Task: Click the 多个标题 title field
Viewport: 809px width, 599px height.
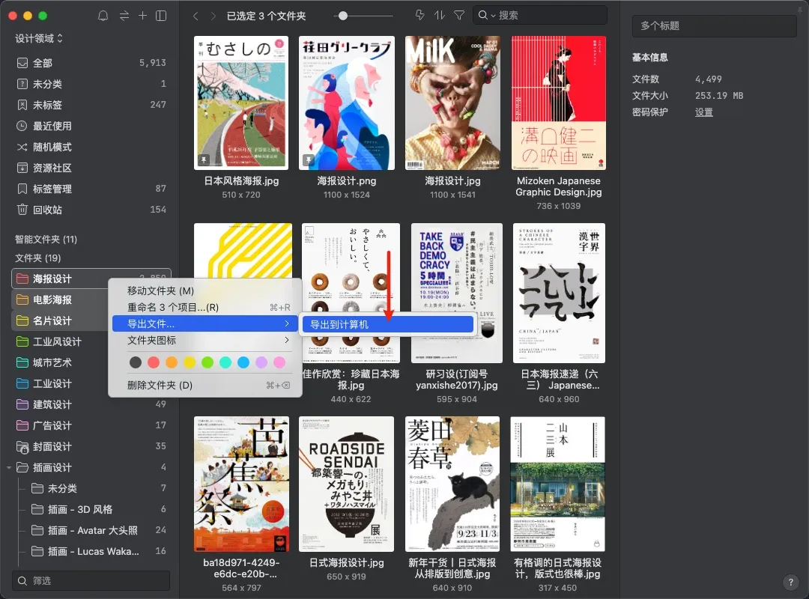Action: click(x=715, y=25)
